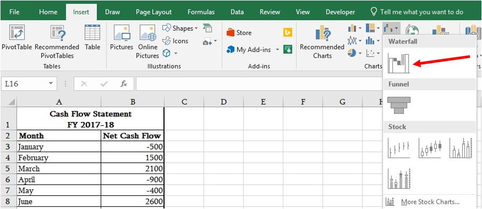
Task: Select the Volume-Open-High-Low-Close stock chart
Action: pos(399,179)
